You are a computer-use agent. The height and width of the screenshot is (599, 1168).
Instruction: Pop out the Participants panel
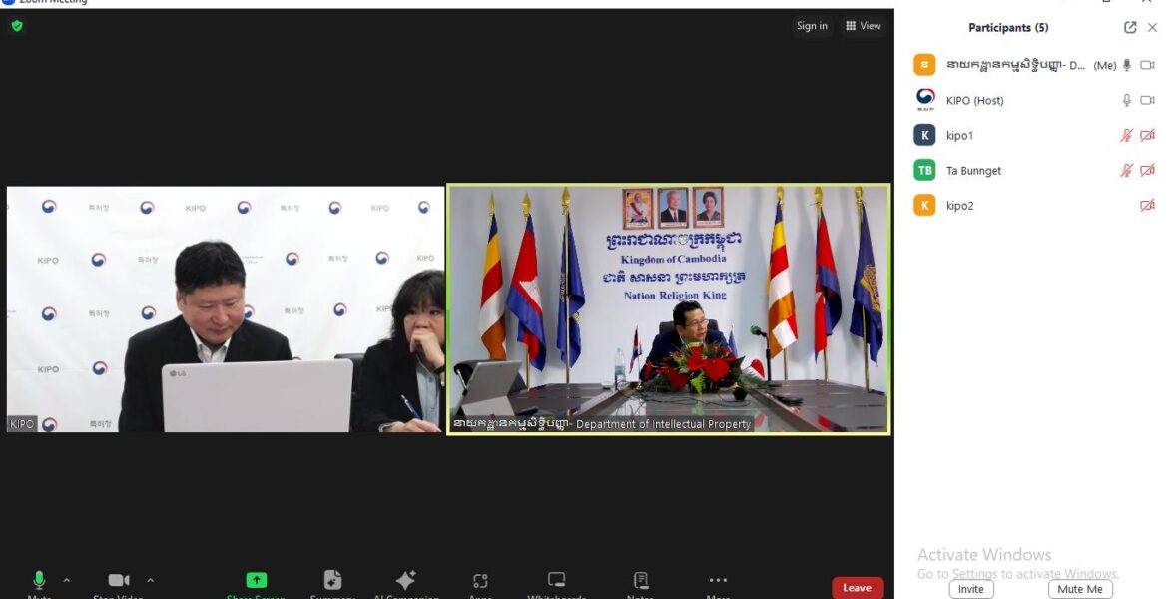1130,28
